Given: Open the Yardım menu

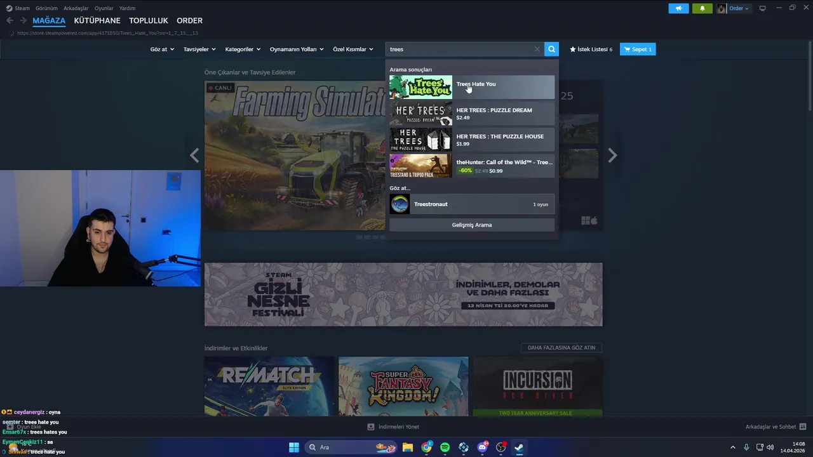Looking at the screenshot, I should (127, 8).
